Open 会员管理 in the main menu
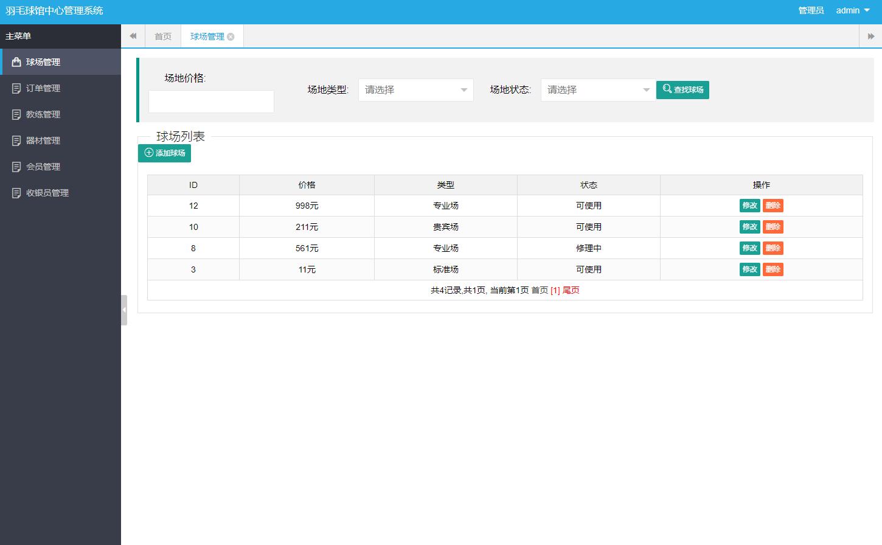Screen dimensions: 882x545 click(x=43, y=167)
